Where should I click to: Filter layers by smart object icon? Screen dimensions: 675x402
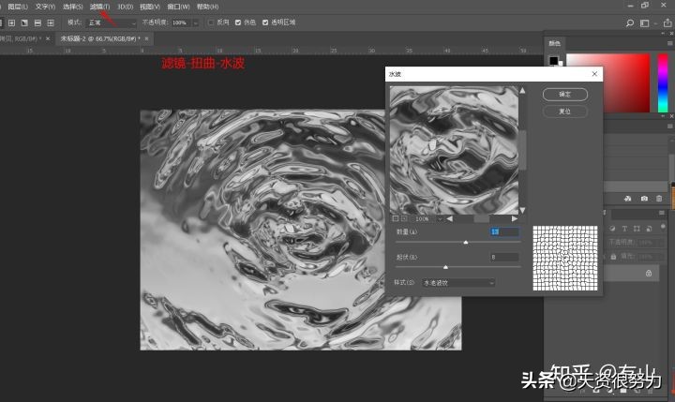(649, 229)
